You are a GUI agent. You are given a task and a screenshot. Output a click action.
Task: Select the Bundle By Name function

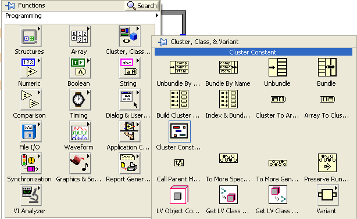pos(229,67)
